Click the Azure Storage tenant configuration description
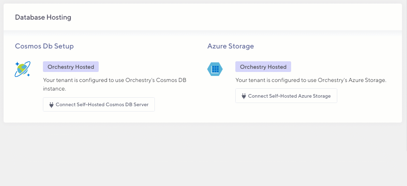The image size is (407, 186). pos(311,80)
